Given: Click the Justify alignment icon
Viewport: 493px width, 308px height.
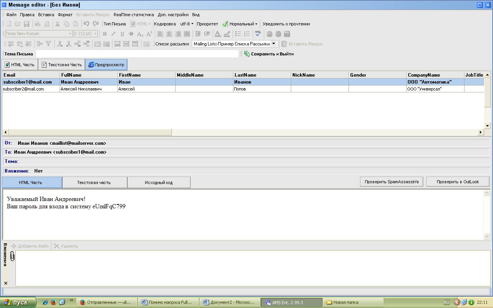Looking at the screenshot, I should pos(187,34).
